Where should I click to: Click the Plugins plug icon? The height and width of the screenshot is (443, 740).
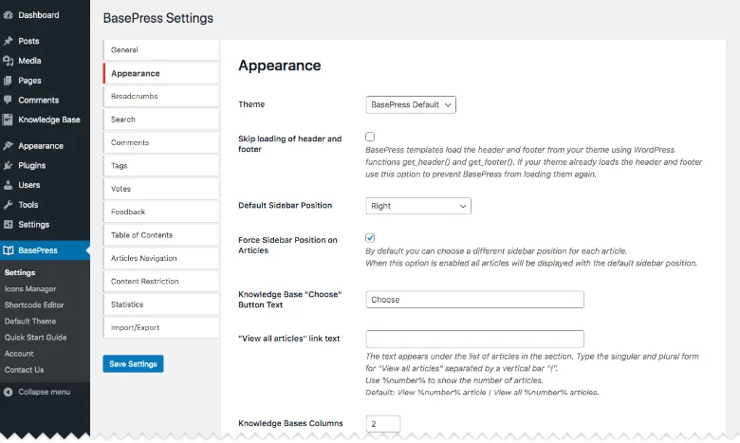(x=8, y=166)
